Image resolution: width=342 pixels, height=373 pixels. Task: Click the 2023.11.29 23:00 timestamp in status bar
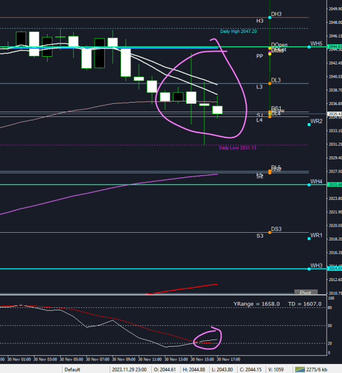pos(129,369)
